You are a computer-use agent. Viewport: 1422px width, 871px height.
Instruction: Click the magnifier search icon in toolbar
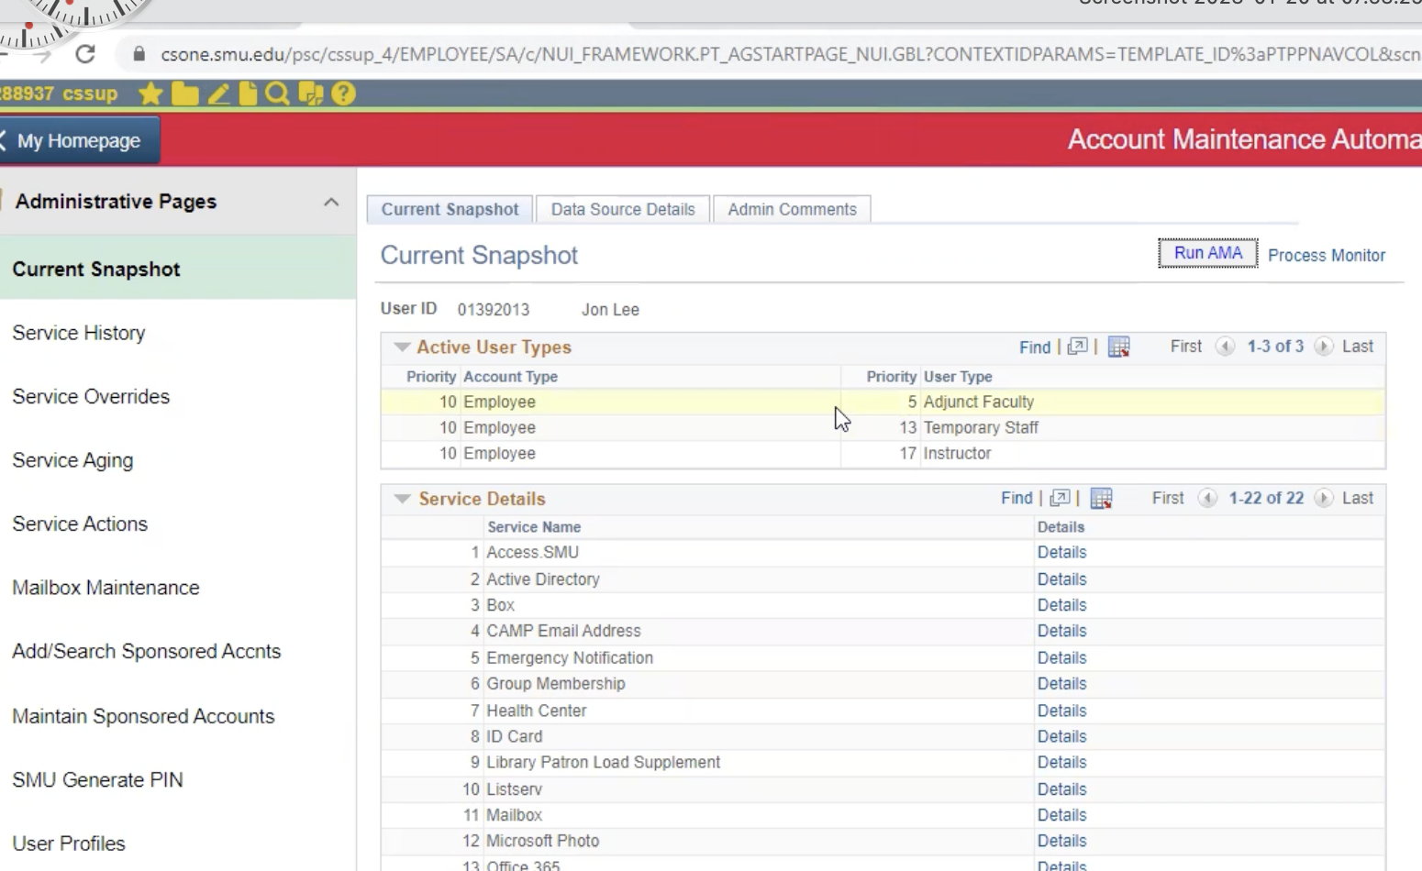(x=277, y=94)
